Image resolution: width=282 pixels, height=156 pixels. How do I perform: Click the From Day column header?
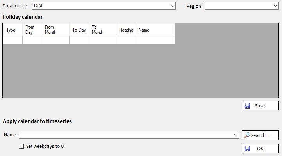tap(32, 30)
